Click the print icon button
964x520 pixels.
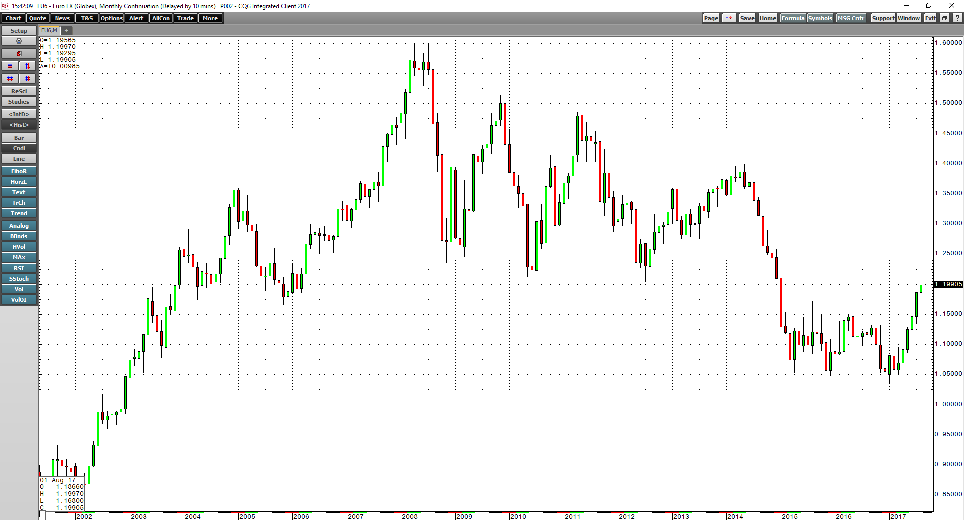tap(19, 41)
